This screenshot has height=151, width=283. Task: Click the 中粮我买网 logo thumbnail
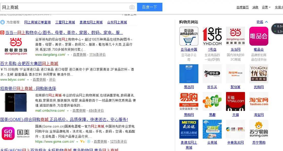[235, 129]
